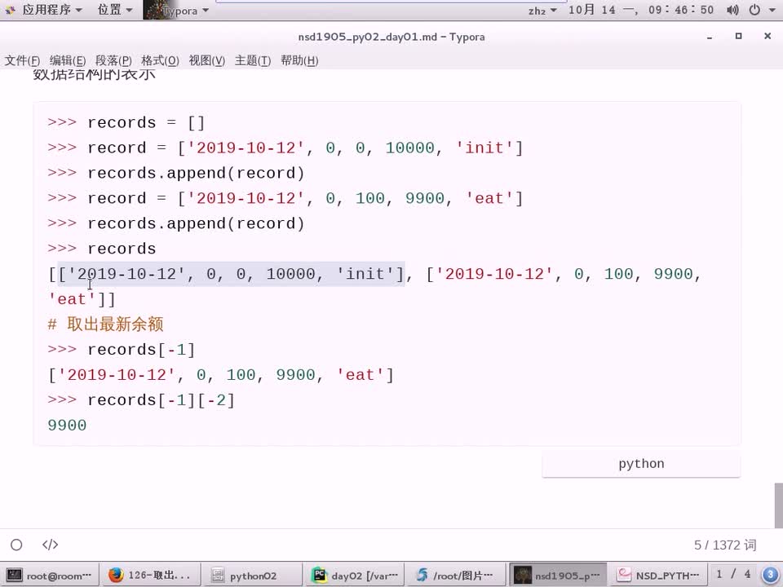The image size is (783, 587).
Task: Switch to python02 taskbar item
Action: pos(253,576)
